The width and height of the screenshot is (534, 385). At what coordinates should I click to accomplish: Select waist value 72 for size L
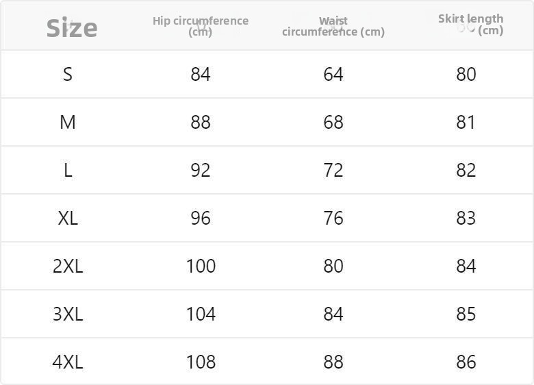tap(333, 170)
